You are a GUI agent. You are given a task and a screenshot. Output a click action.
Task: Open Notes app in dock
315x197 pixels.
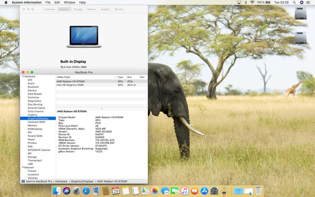coord(126,191)
